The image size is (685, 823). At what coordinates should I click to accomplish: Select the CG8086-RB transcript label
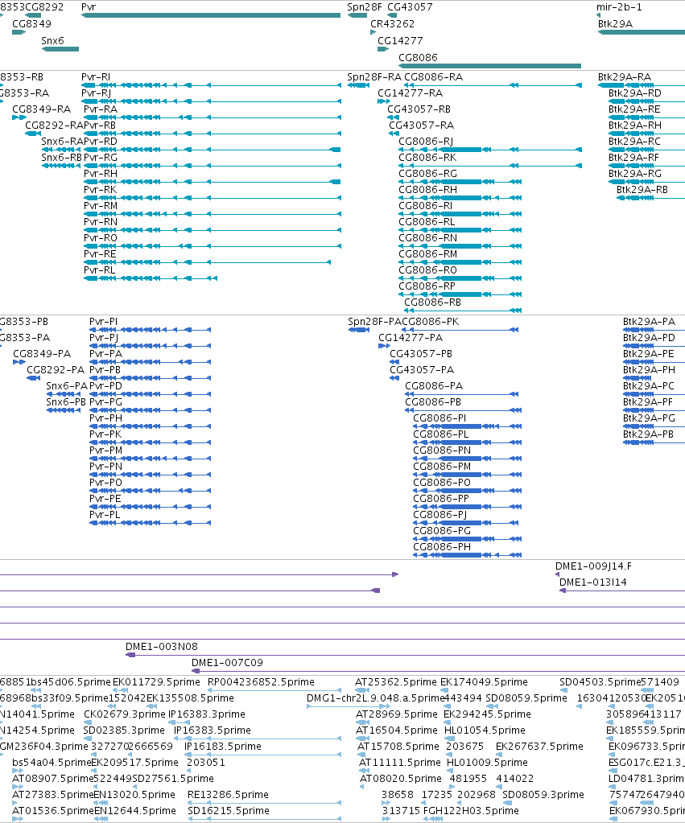click(433, 302)
